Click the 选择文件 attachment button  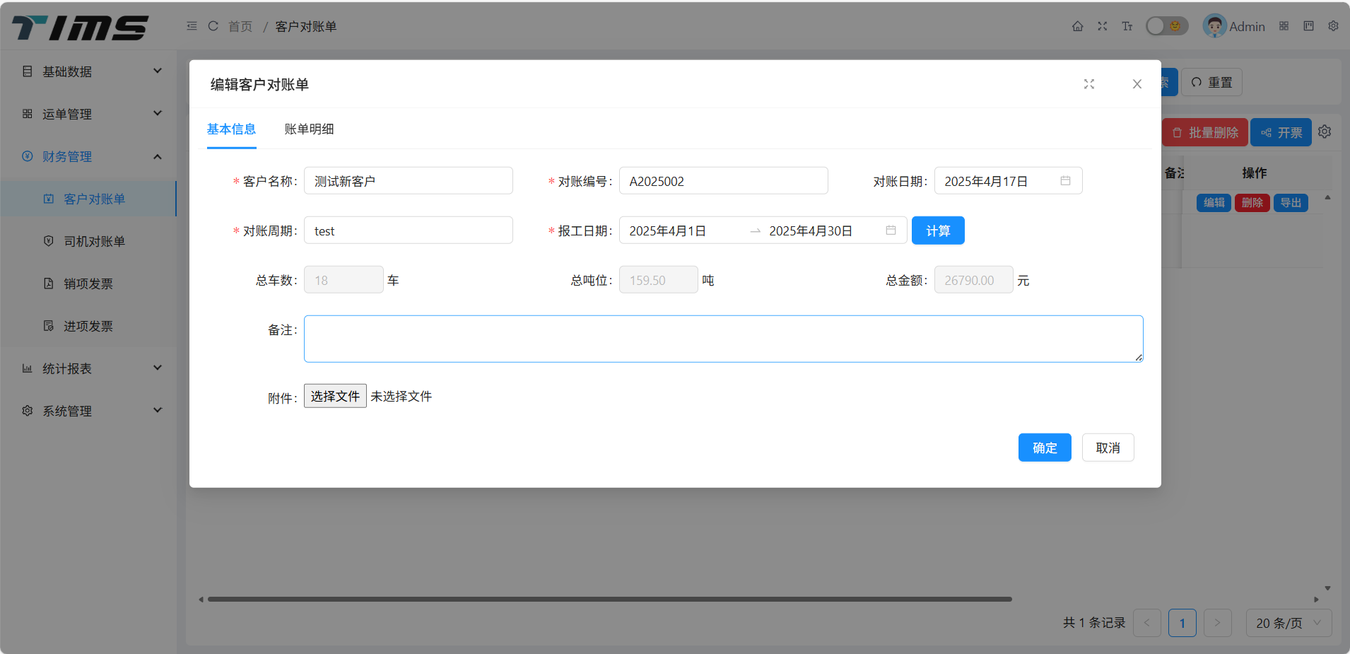click(335, 396)
